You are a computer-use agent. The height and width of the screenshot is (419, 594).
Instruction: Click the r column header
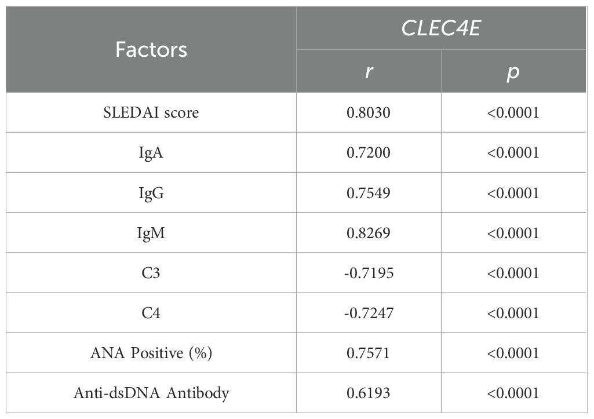(x=369, y=72)
